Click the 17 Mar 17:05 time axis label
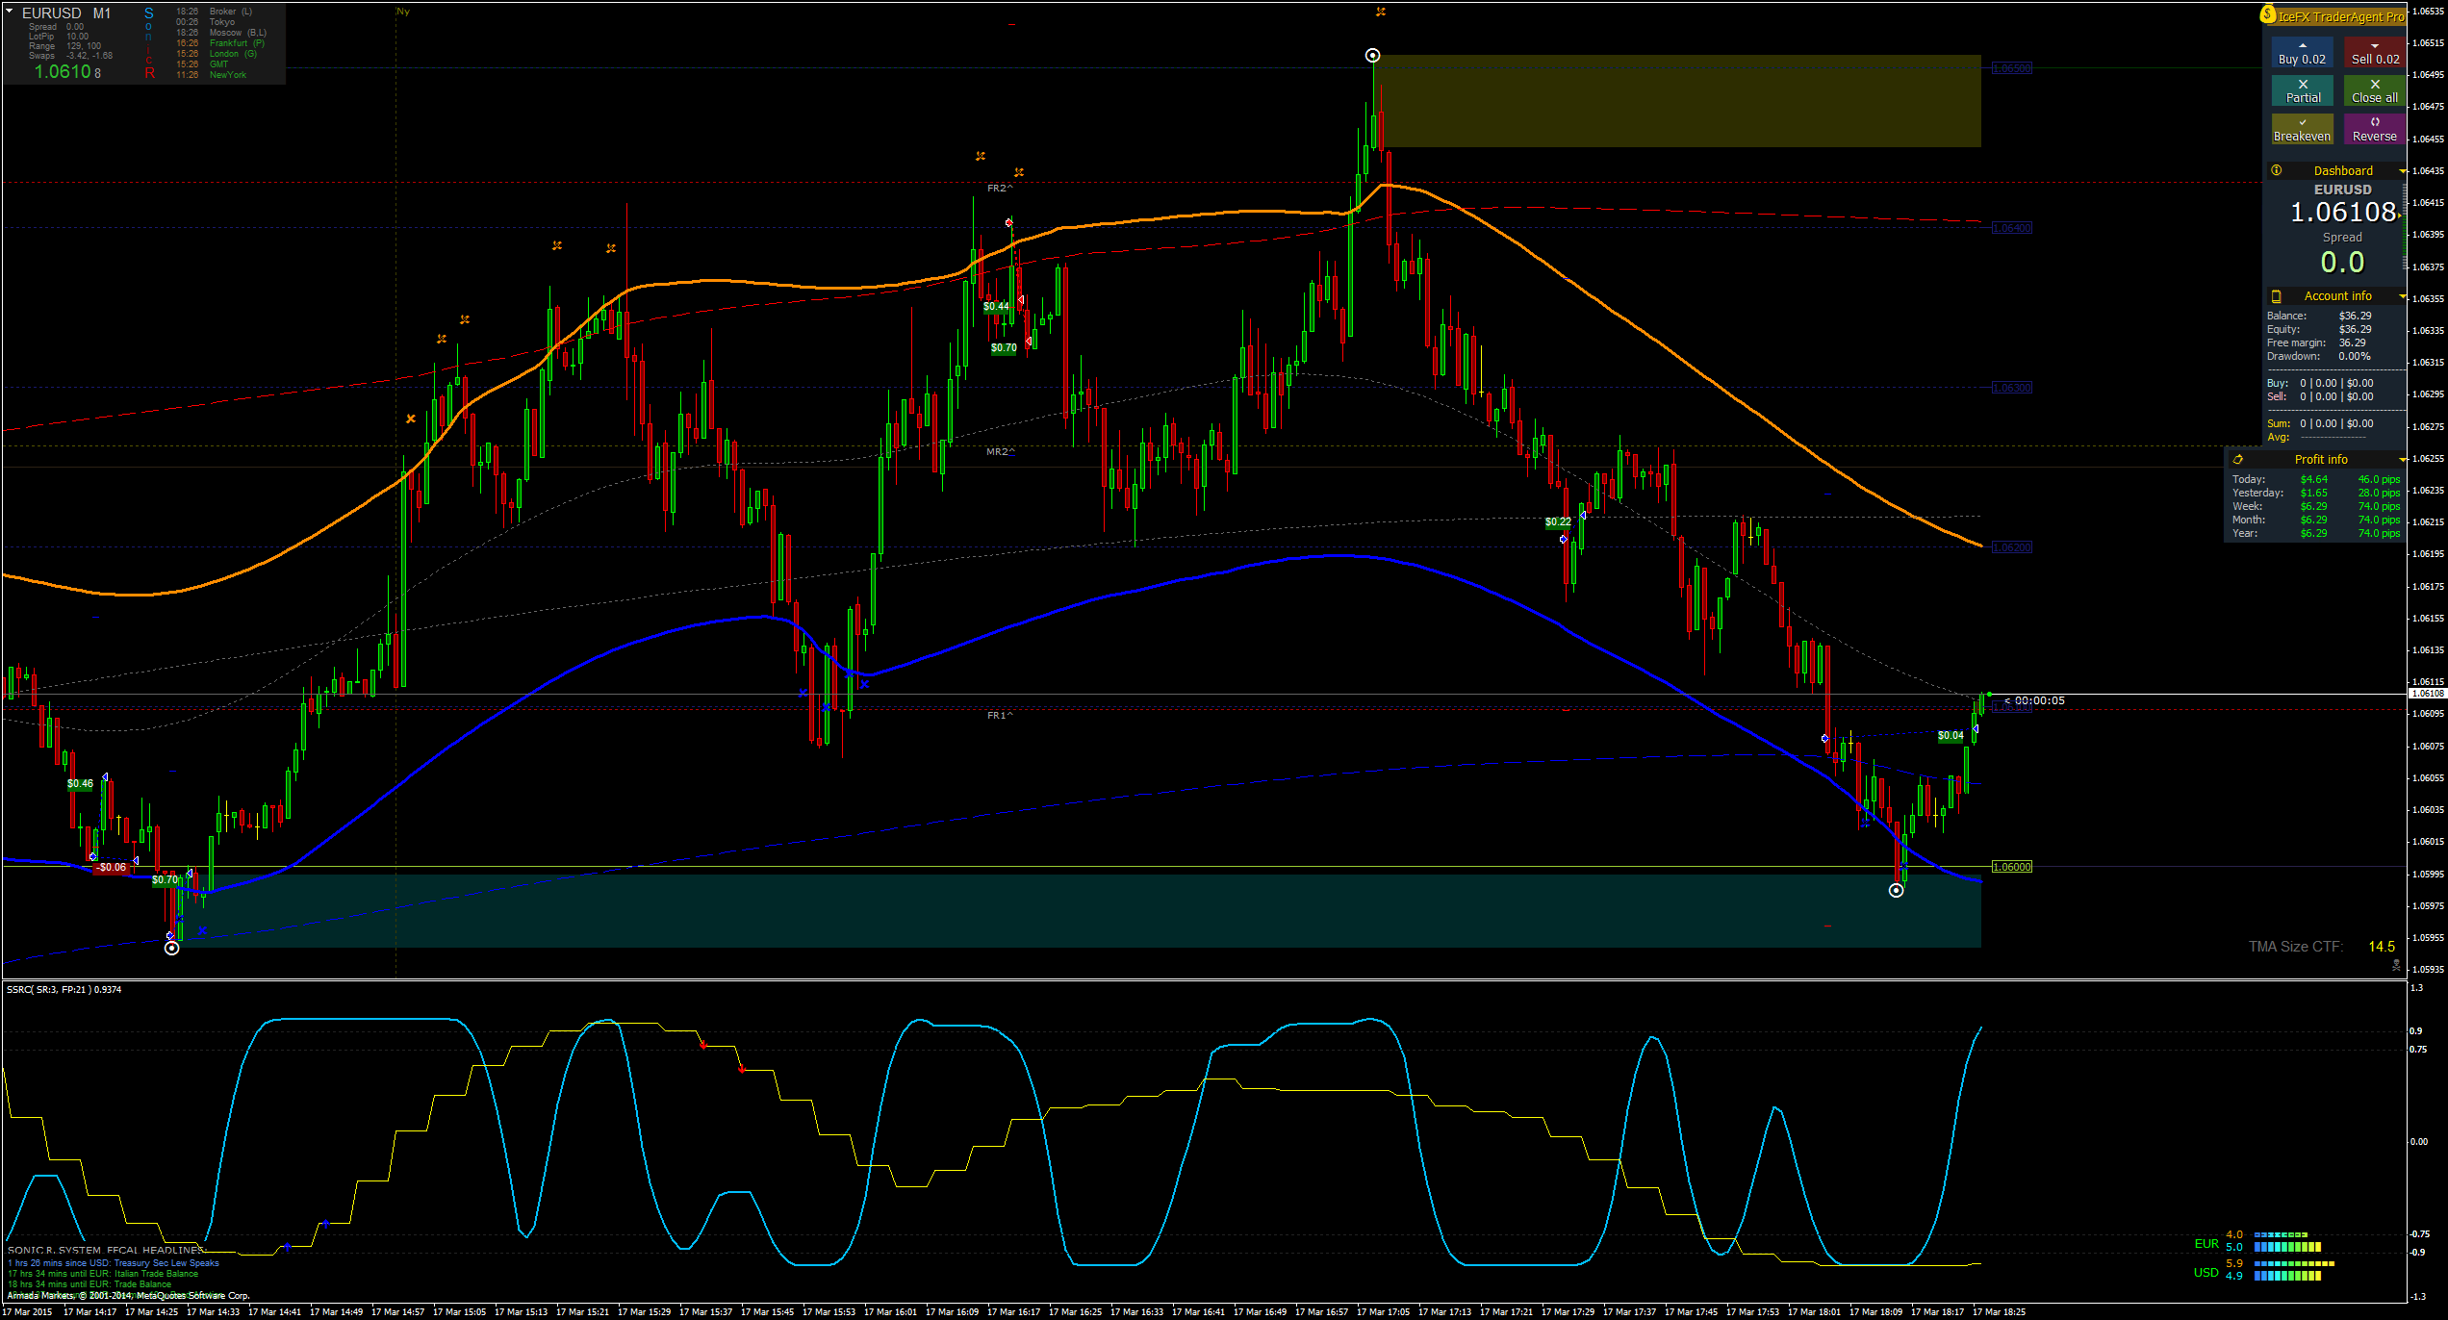Image resolution: width=2448 pixels, height=1320 pixels. pos(1384,1311)
